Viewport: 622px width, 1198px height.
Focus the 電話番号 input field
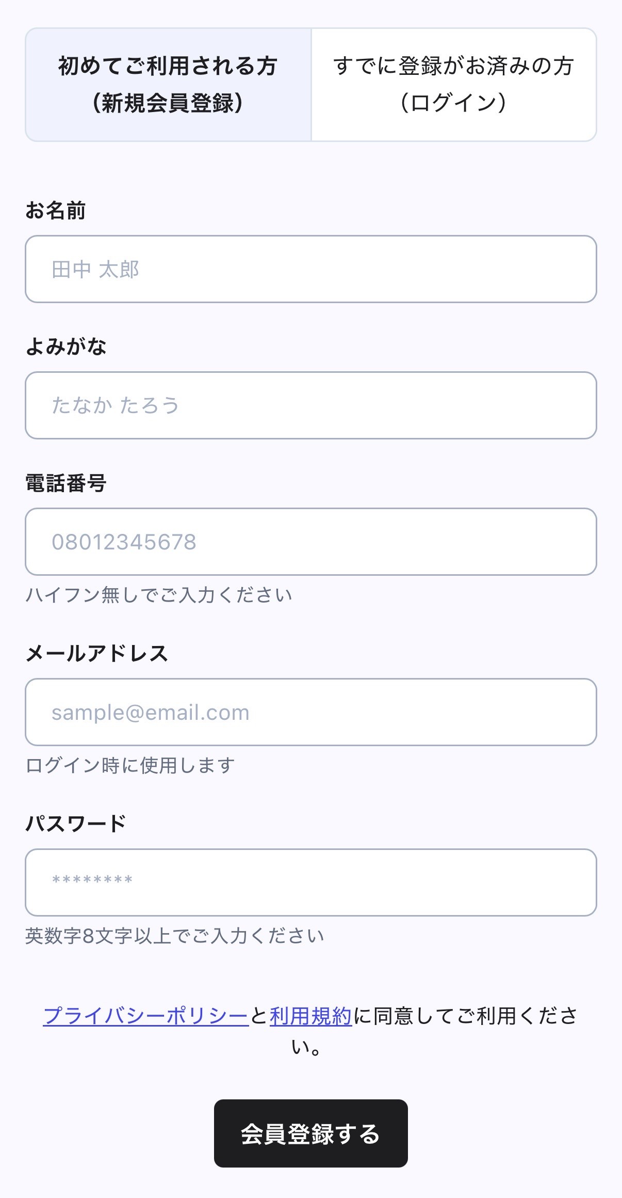coord(310,542)
